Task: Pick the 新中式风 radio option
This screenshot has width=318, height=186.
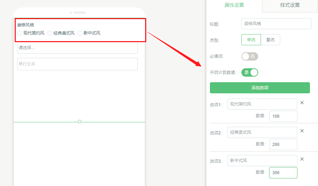Action: click(80, 33)
